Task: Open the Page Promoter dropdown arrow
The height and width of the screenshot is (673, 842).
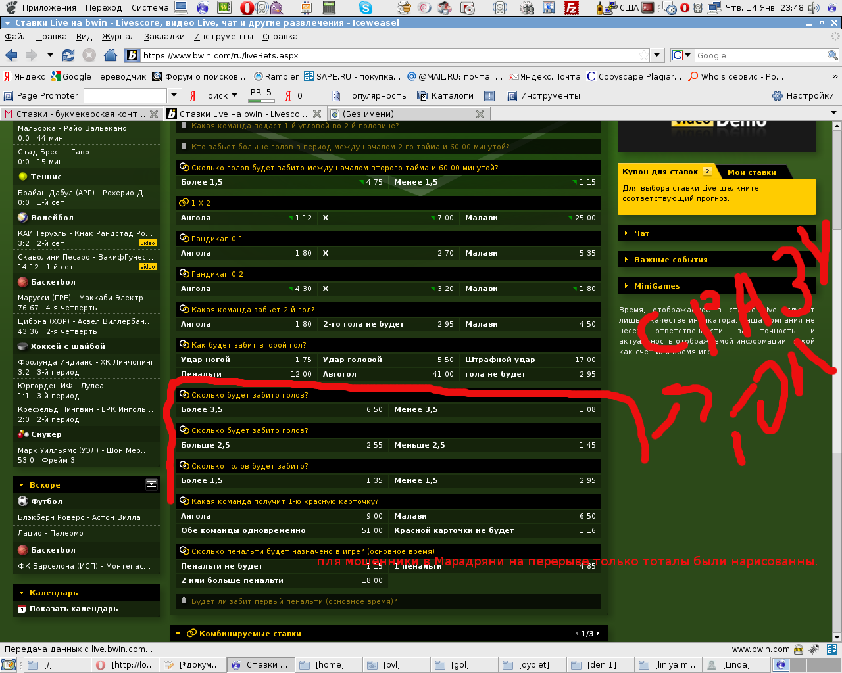Action: click(x=174, y=95)
